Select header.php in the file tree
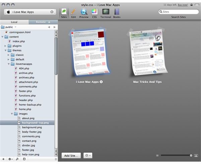The height and width of the screenshot is (164, 201). (26, 100)
